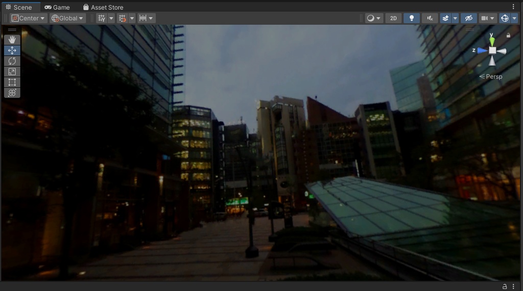Click the blue Z axis cone on orientation gizmo
523x291 pixels.
tap(482, 50)
